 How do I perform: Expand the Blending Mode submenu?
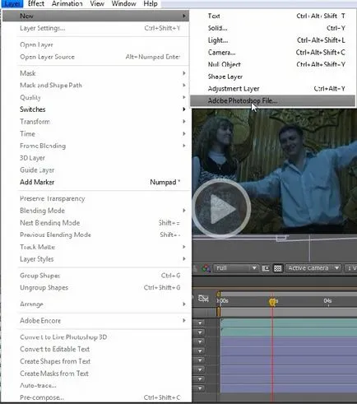click(x=95, y=211)
